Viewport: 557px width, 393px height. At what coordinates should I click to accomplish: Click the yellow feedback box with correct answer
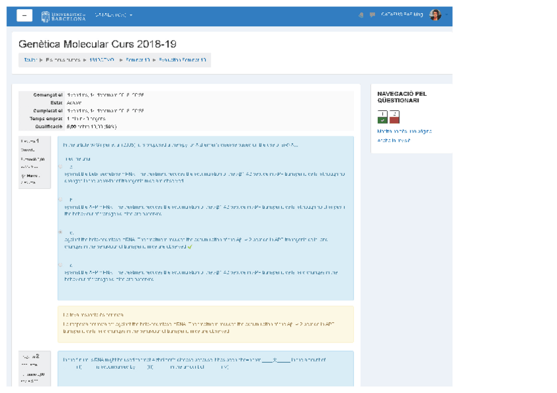pyautogui.click(x=206, y=324)
